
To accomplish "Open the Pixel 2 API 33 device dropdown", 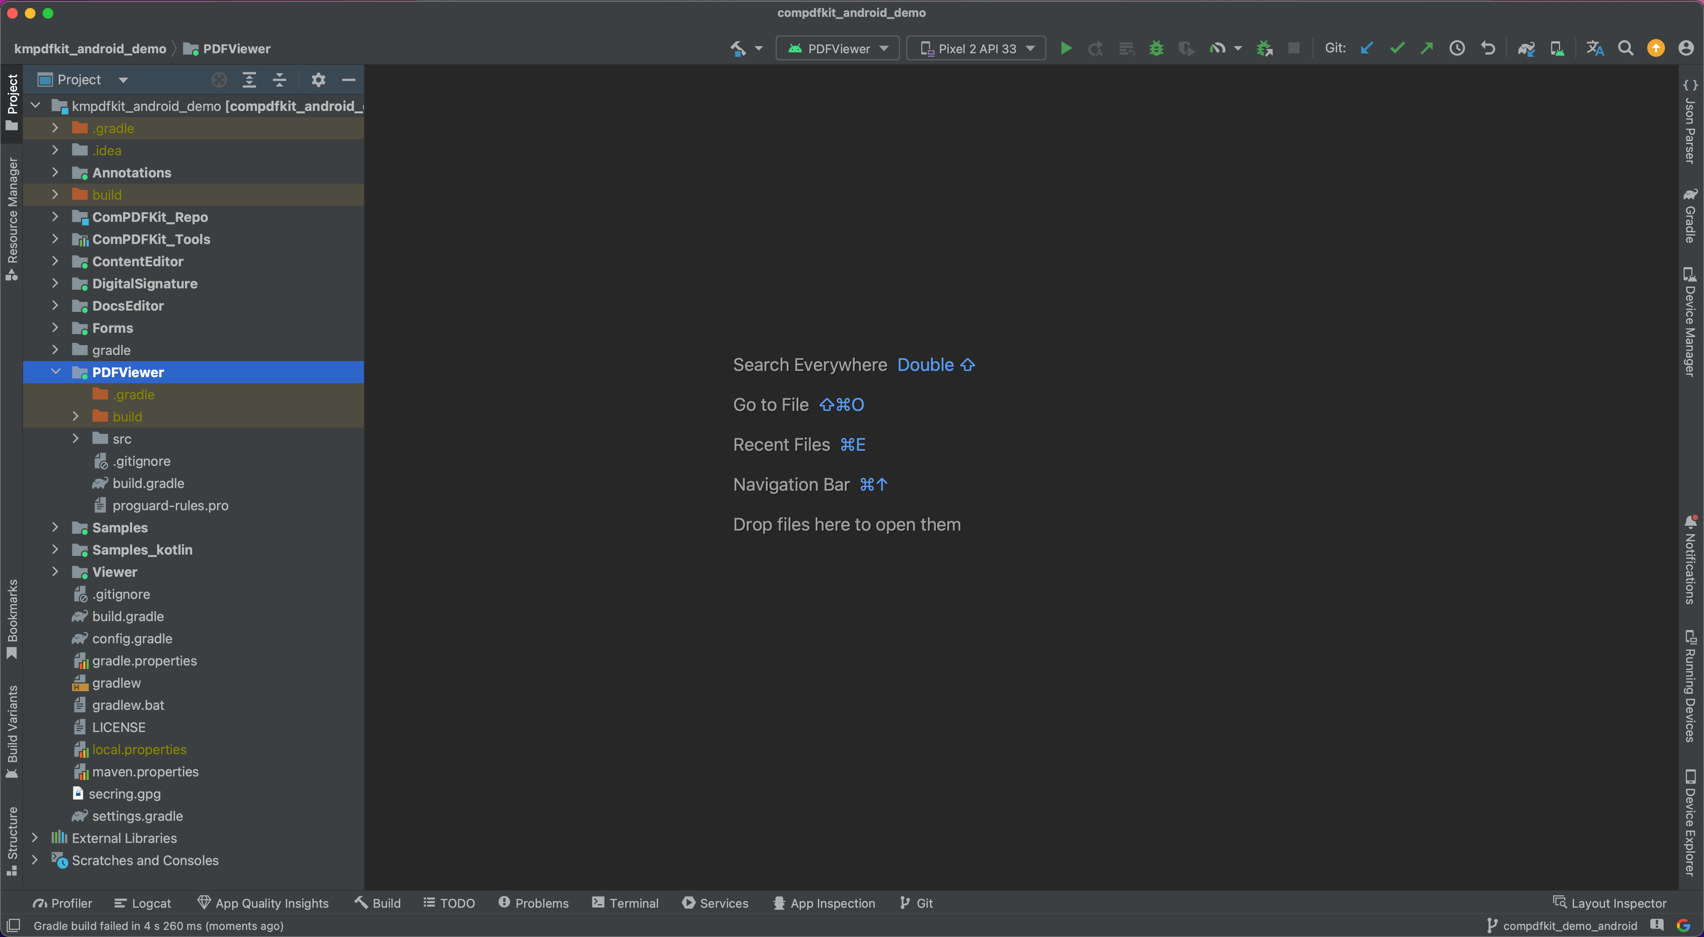I will (976, 48).
